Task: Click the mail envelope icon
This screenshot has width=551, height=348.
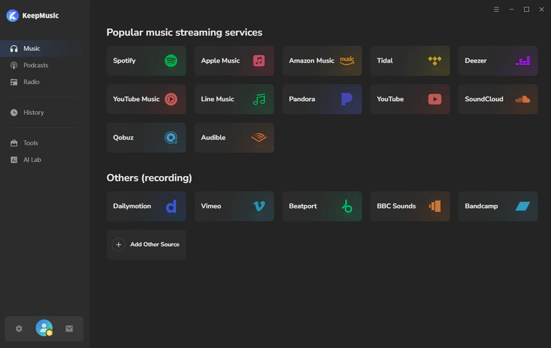Action: [x=69, y=329]
